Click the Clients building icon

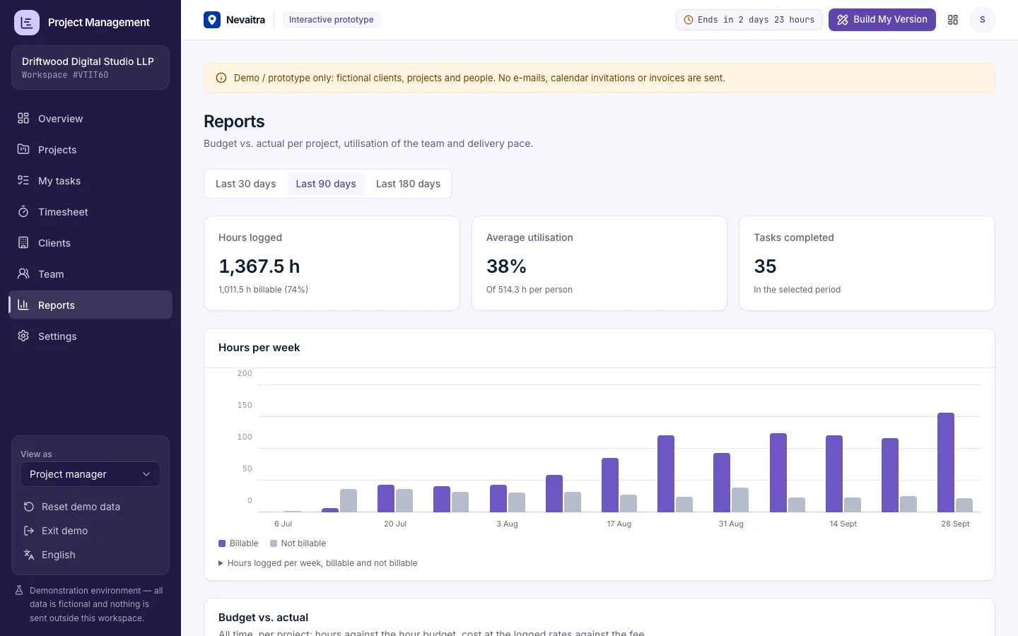point(23,242)
